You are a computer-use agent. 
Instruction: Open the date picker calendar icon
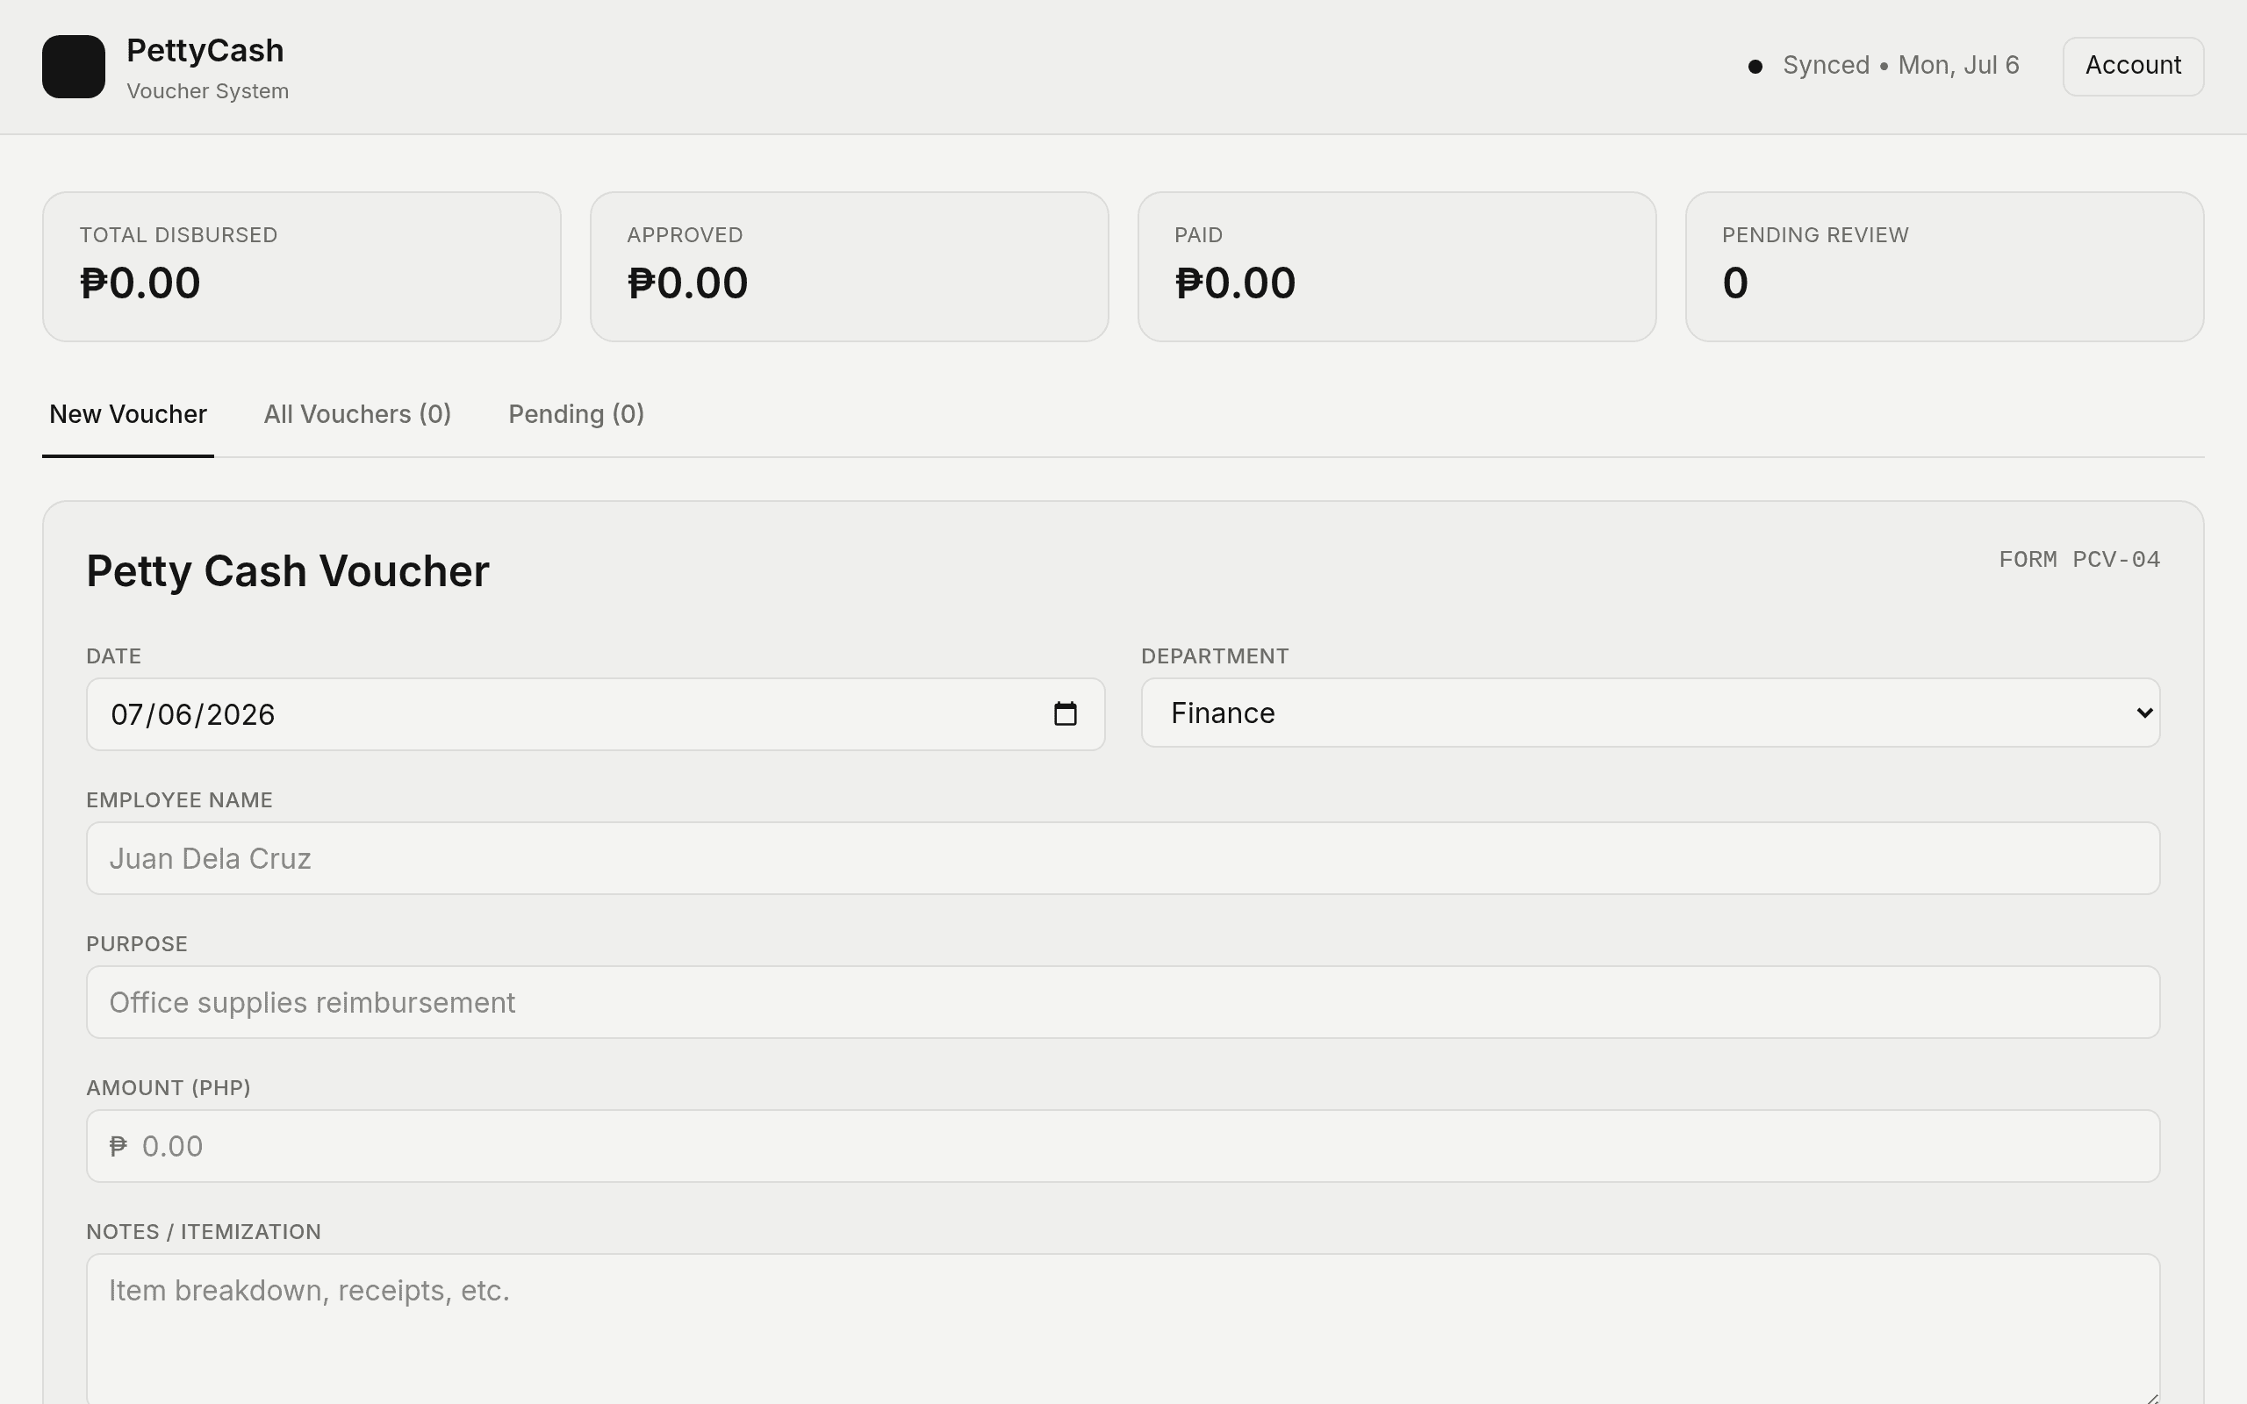point(1065,714)
